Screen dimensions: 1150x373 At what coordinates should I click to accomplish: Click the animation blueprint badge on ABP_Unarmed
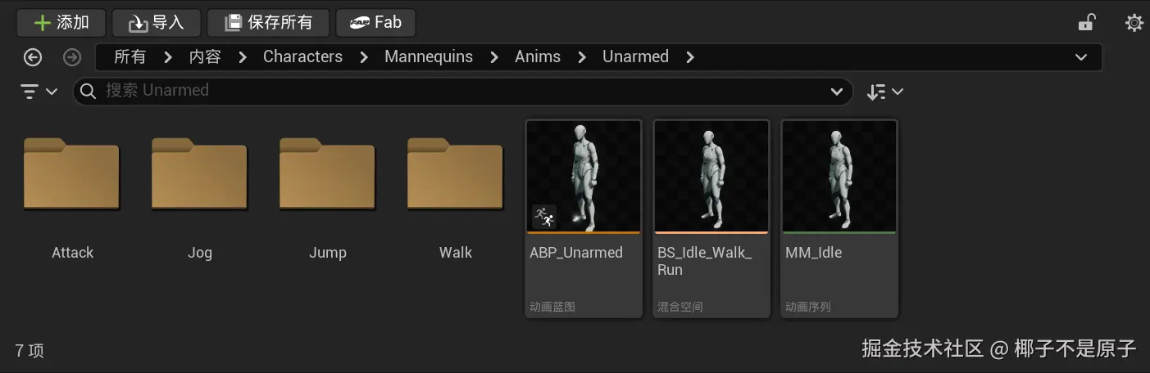click(x=543, y=217)
